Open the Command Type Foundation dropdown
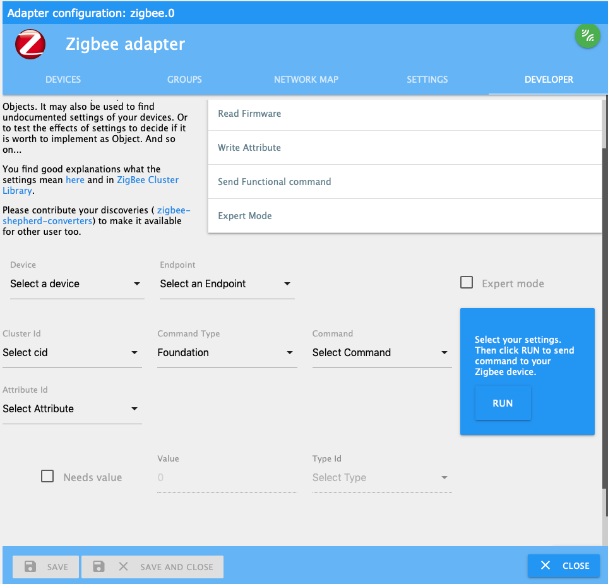608x584 pixels. tap(227, 352)
